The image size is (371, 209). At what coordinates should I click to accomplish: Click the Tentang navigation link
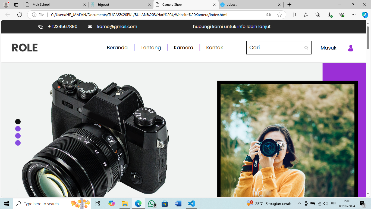(x=150, y=48)
